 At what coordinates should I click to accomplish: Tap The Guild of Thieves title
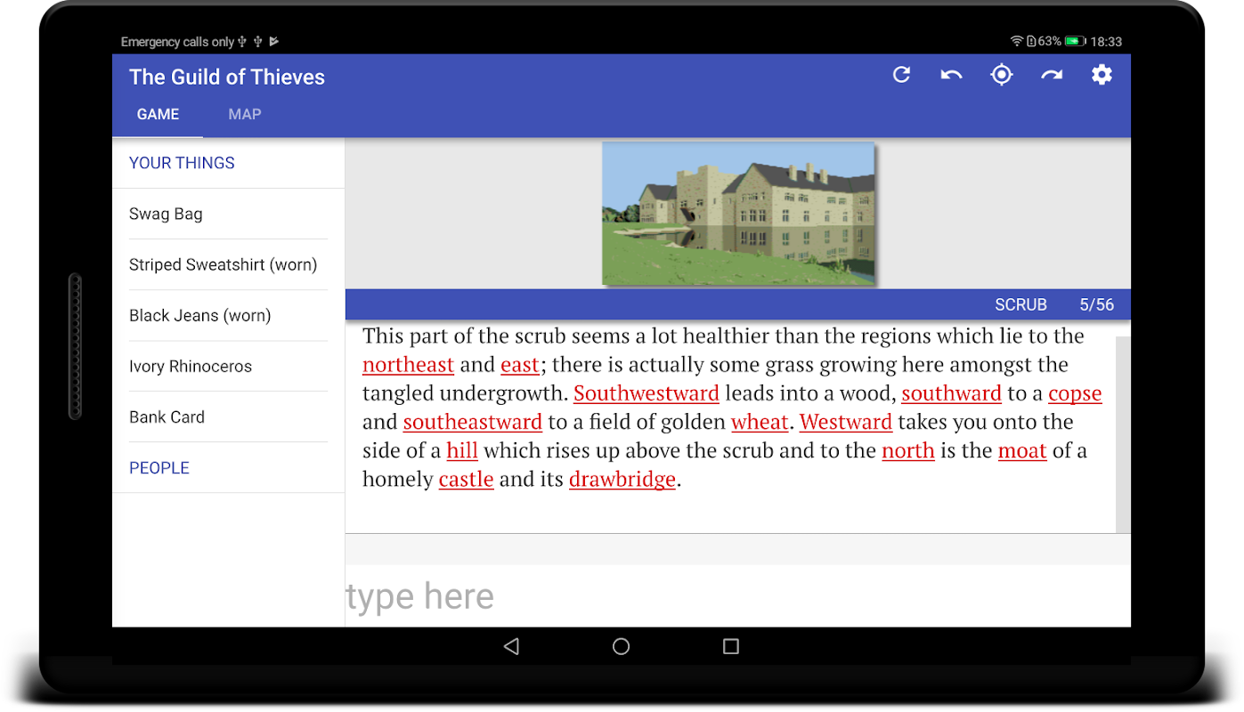click(227, 77)
